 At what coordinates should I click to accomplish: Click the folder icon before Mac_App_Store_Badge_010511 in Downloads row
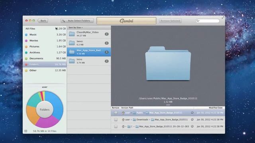point(153,120)
